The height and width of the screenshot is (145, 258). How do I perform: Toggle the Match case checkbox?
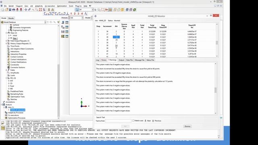(x=133, y=121)
